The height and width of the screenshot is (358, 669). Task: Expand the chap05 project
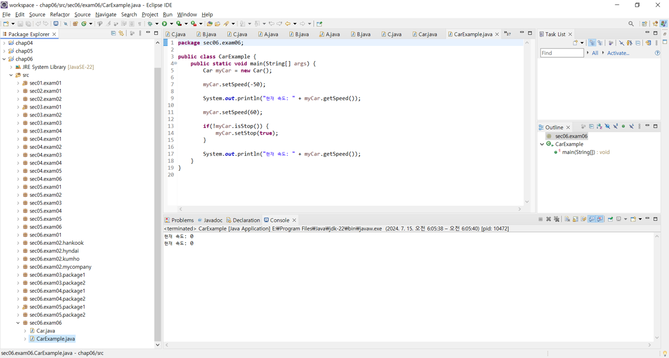4,51
